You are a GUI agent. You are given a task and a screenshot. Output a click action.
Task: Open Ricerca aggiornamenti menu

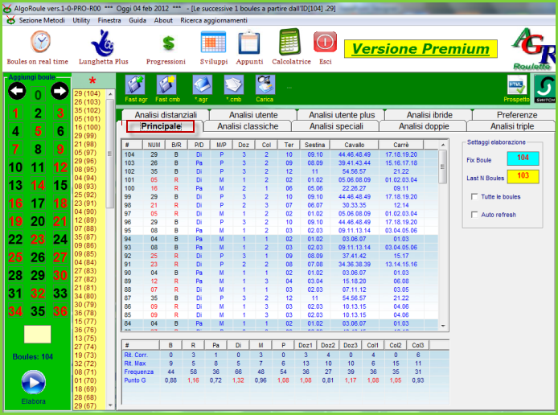tap(214, 20)
